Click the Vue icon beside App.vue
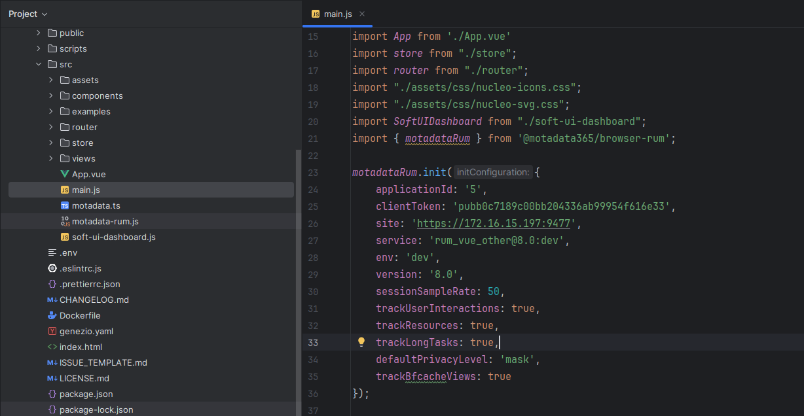The image size is (804, 416). click(65, 174)
